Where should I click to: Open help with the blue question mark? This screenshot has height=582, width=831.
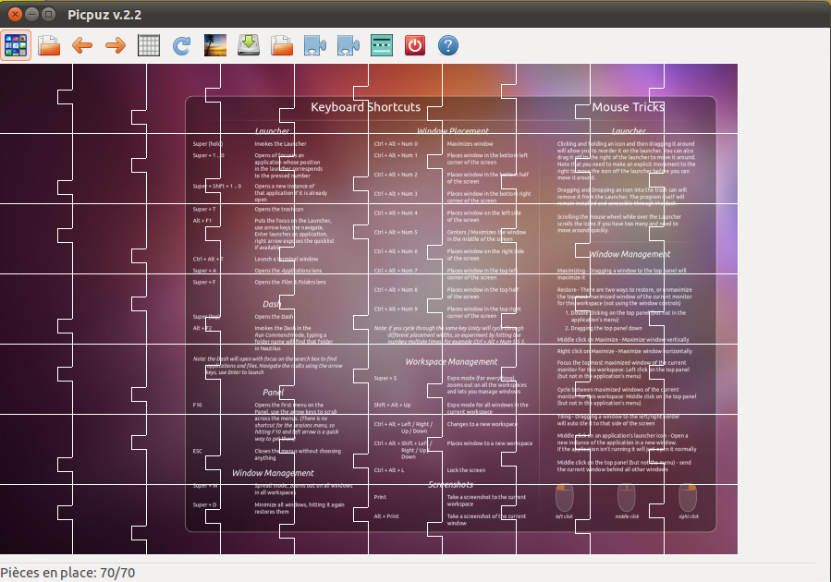(447, 45)
